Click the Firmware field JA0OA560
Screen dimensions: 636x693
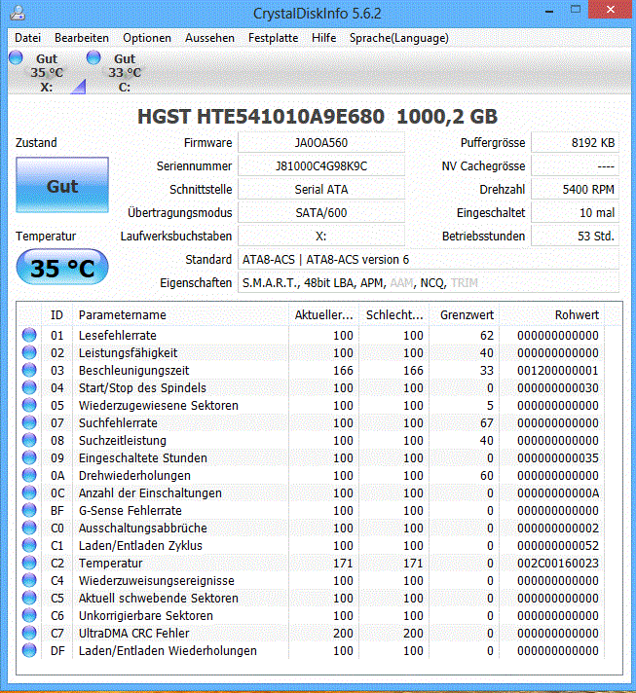(x=321, y=143)
